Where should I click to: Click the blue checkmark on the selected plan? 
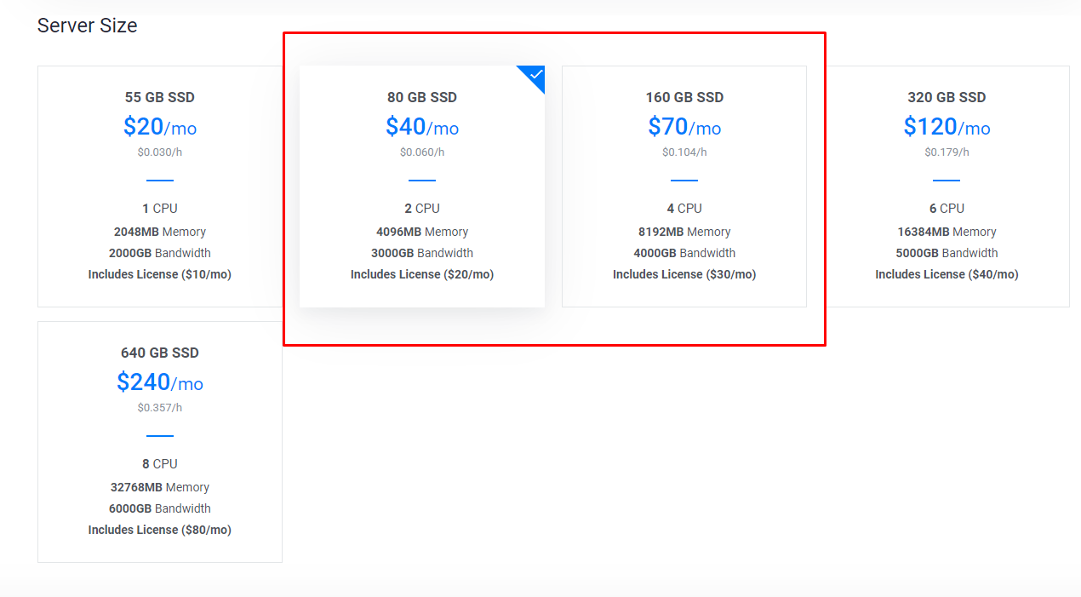click(x=535, y=75)
